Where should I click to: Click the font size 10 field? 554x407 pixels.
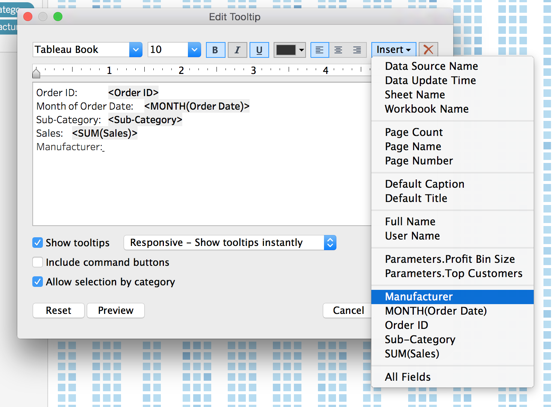point(168,50)
